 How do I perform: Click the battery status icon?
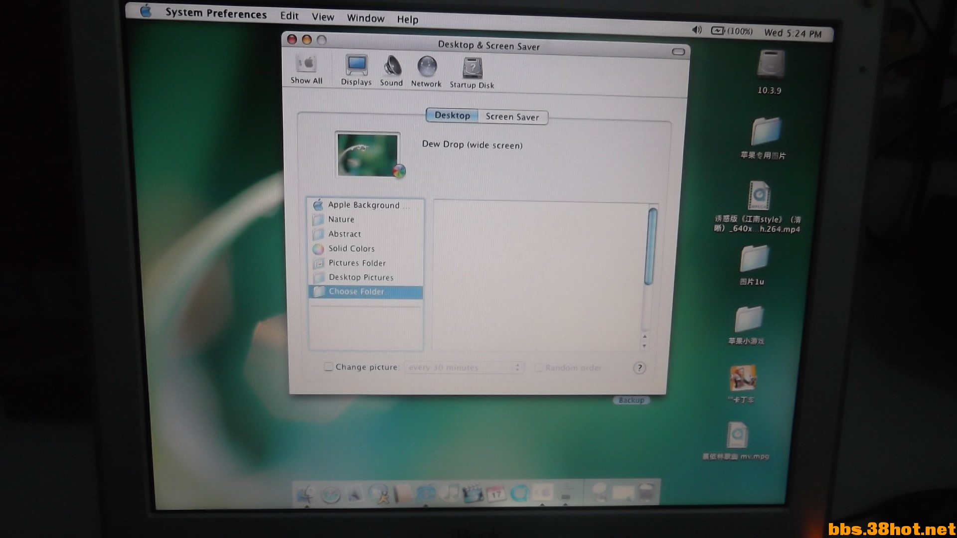click(x=732, y=31)
